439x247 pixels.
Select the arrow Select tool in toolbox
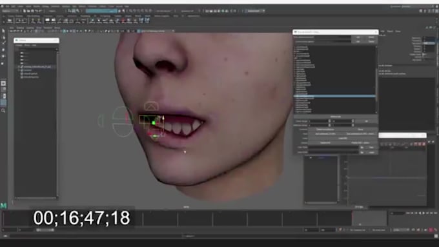[x=3, y=30]
